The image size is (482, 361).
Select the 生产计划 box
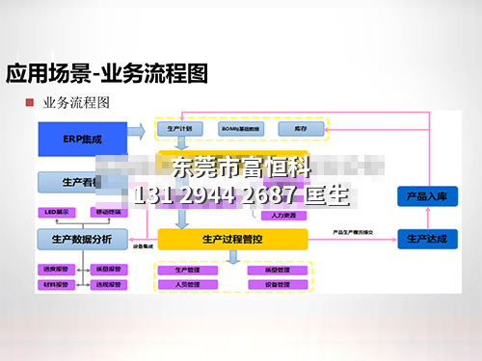[180, 129]
